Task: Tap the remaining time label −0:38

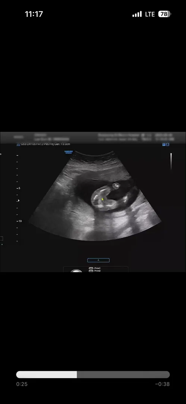Action: pos(162,384)
